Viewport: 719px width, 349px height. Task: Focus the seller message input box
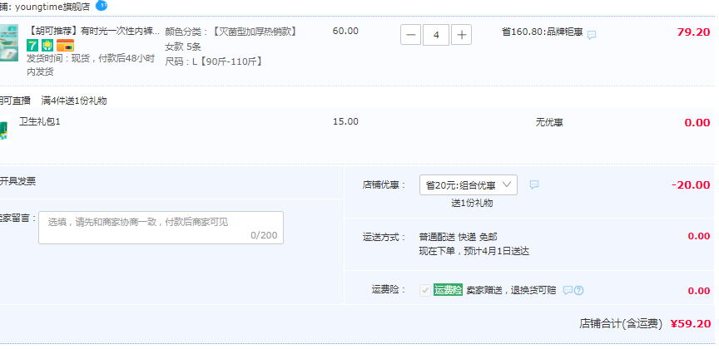click(161, 228)
